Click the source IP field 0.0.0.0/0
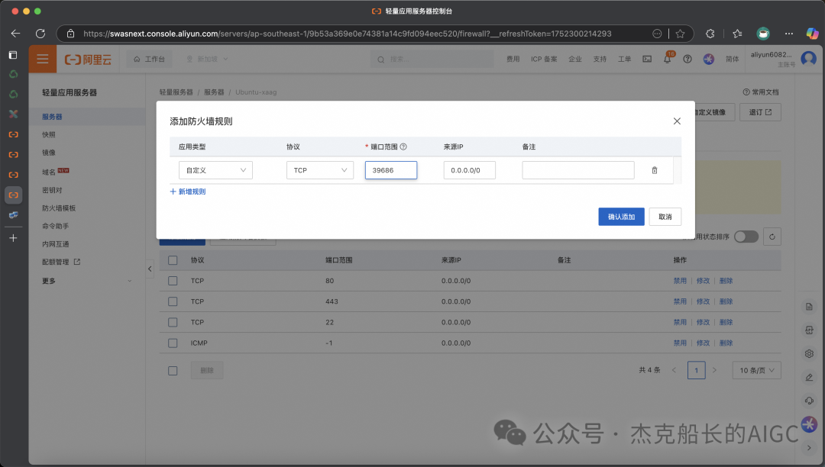The width and height of the screenshot is (825, 467). pyautogui.click(x=469, y=170)
